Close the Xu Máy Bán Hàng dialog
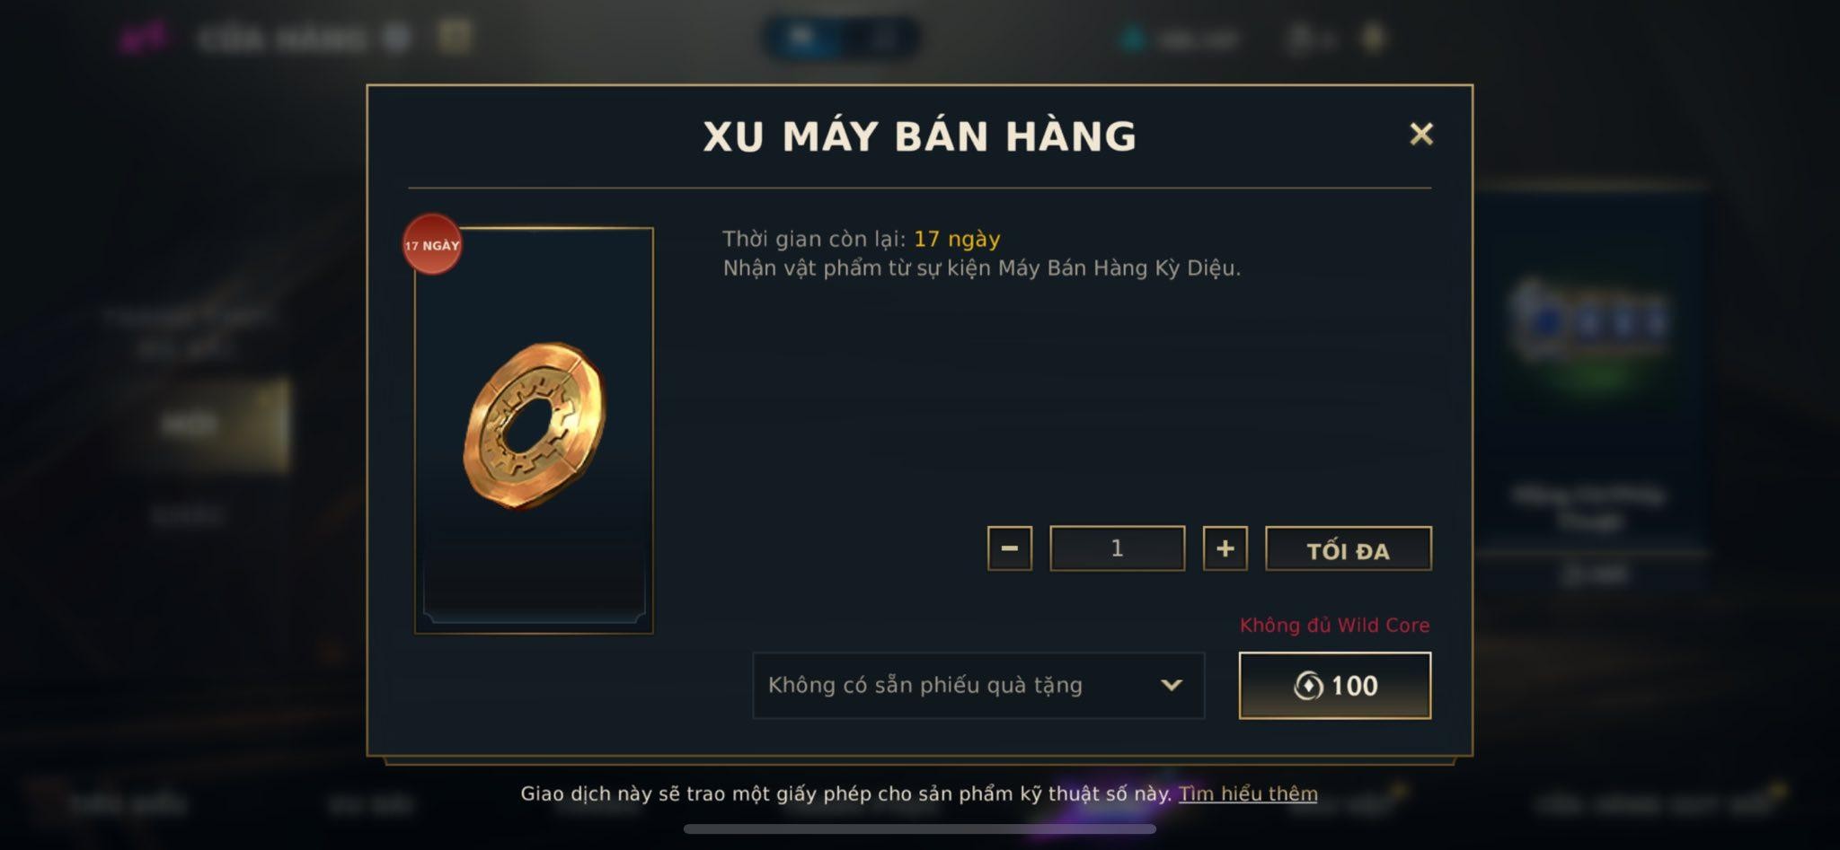Screen dimensions: 1840x850 tap(1420, 135)
